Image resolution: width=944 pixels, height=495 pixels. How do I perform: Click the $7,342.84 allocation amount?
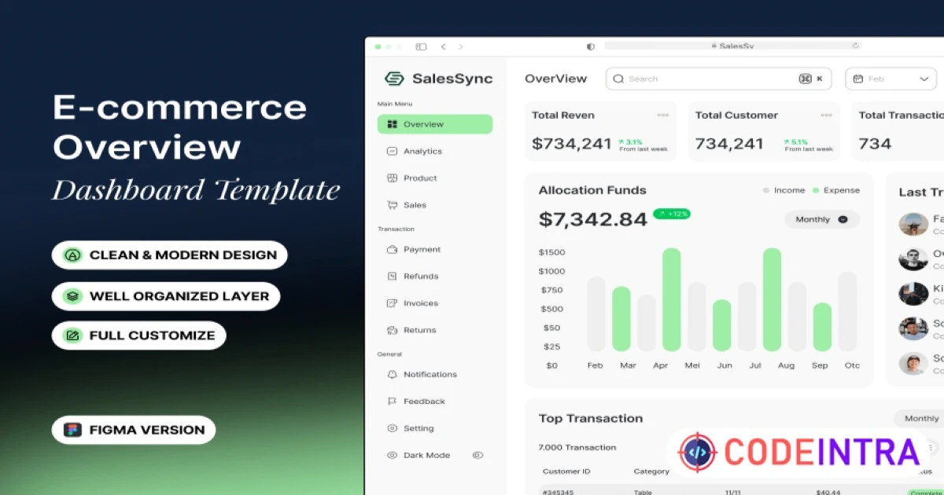593,219
